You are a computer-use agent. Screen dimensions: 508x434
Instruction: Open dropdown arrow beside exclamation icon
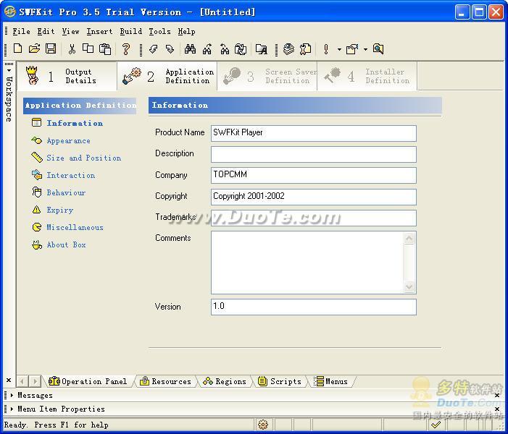coord(339,49)
